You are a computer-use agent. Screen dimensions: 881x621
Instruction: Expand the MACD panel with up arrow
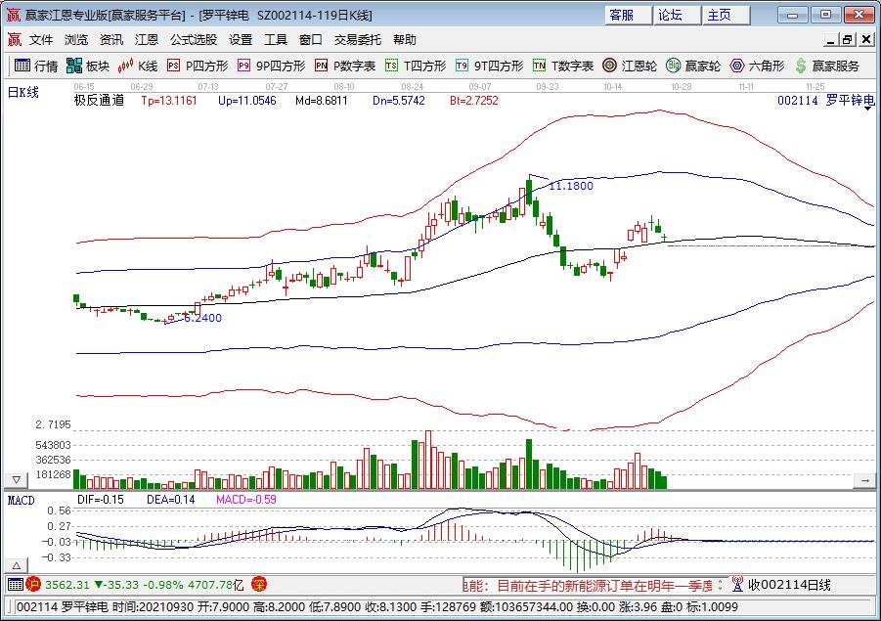click(x=16, y=566)
